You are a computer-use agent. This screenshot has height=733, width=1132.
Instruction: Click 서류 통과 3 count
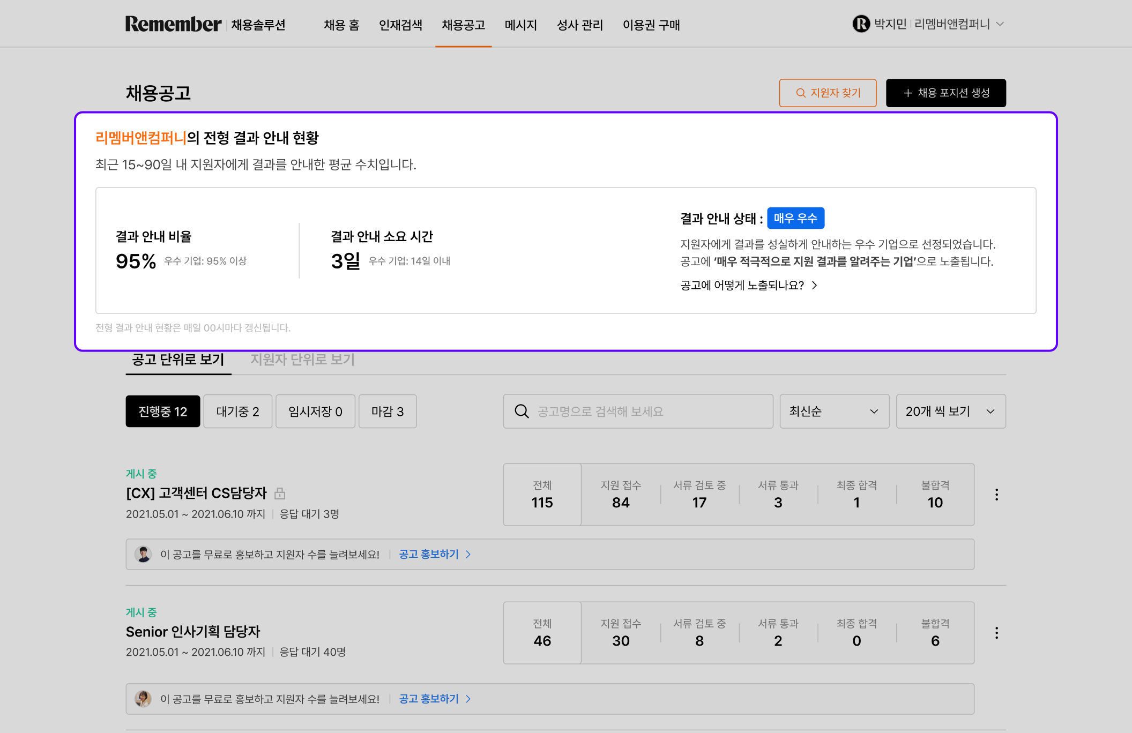coord(778,495)
